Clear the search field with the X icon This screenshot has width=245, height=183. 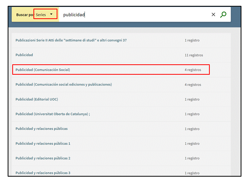213,14
